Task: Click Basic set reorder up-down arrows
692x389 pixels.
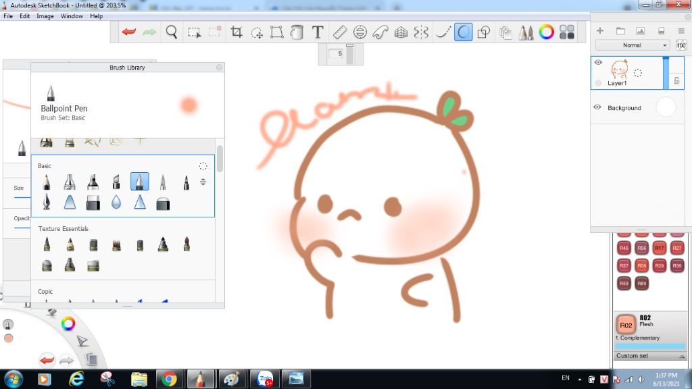Action: [203, 182]
